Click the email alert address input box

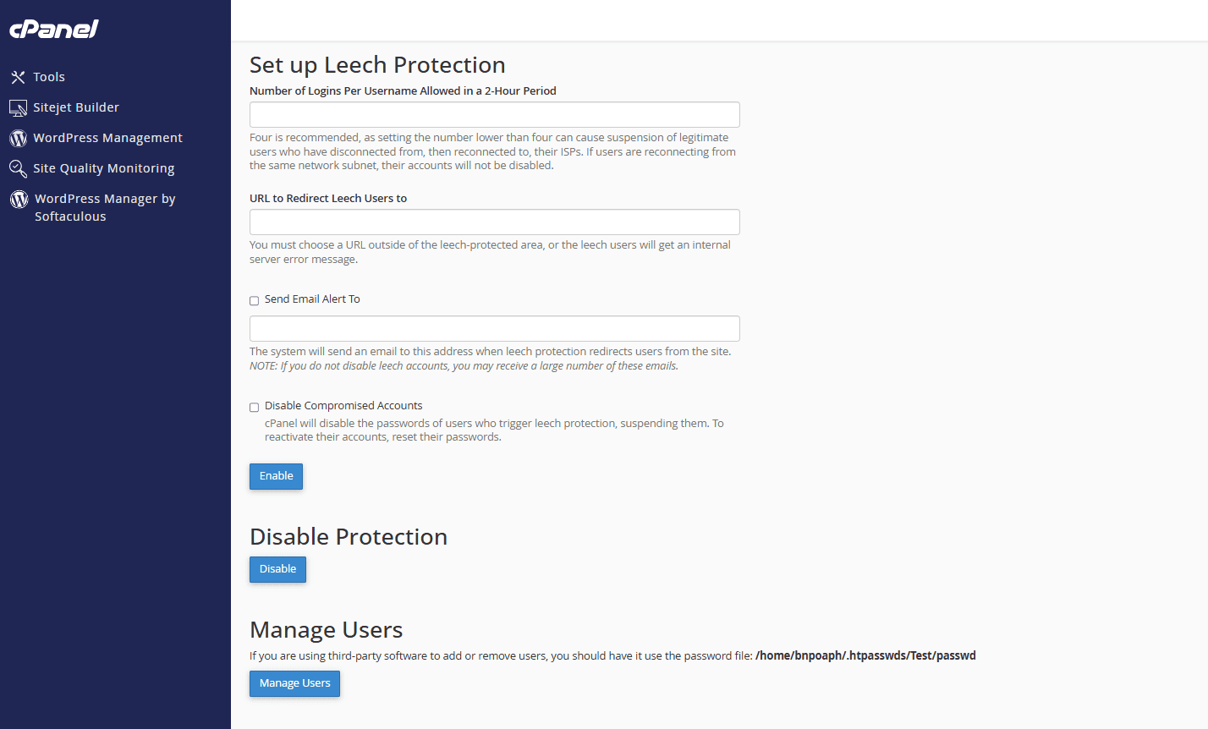coord(494,329)
